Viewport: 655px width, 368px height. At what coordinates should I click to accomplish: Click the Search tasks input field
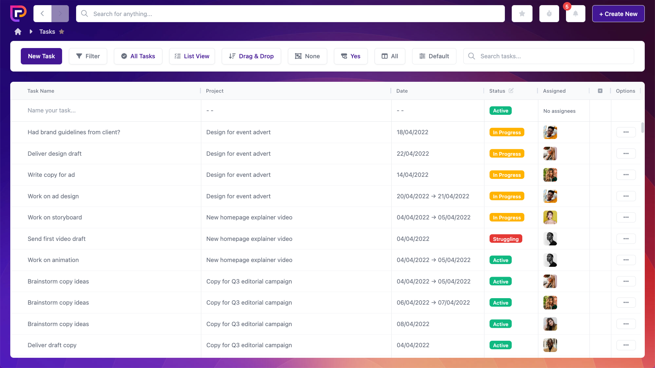(549, 56)
